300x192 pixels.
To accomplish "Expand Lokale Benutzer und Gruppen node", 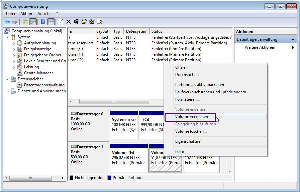I will (x=14, y=61).
